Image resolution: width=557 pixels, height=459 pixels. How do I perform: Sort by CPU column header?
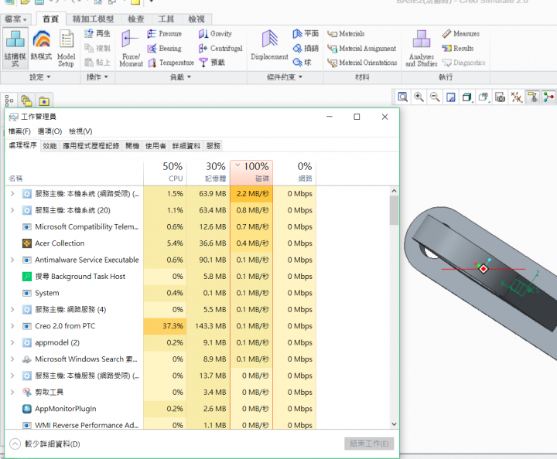[x=166, y=173]
